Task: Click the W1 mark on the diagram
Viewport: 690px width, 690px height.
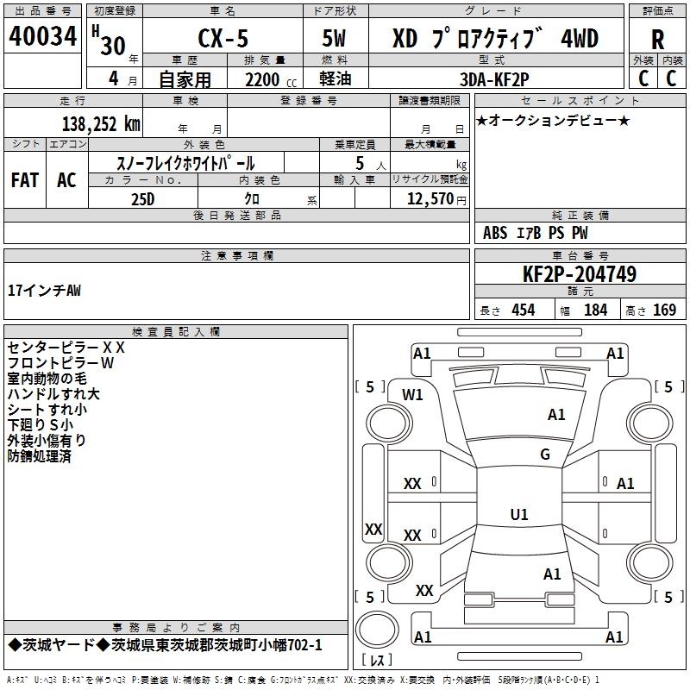Action: [x=412, y=395]
